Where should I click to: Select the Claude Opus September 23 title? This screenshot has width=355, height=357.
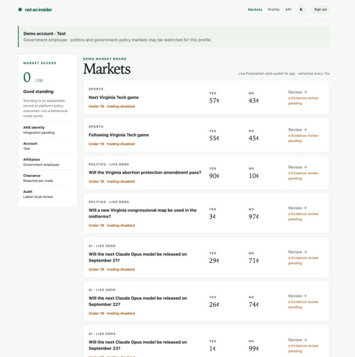pyautogui.click(x=138, y=345)
